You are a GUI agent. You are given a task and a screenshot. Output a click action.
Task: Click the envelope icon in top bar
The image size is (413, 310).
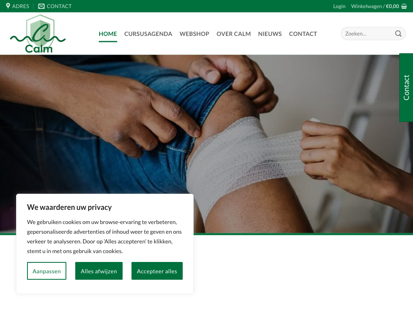(42, 6)
